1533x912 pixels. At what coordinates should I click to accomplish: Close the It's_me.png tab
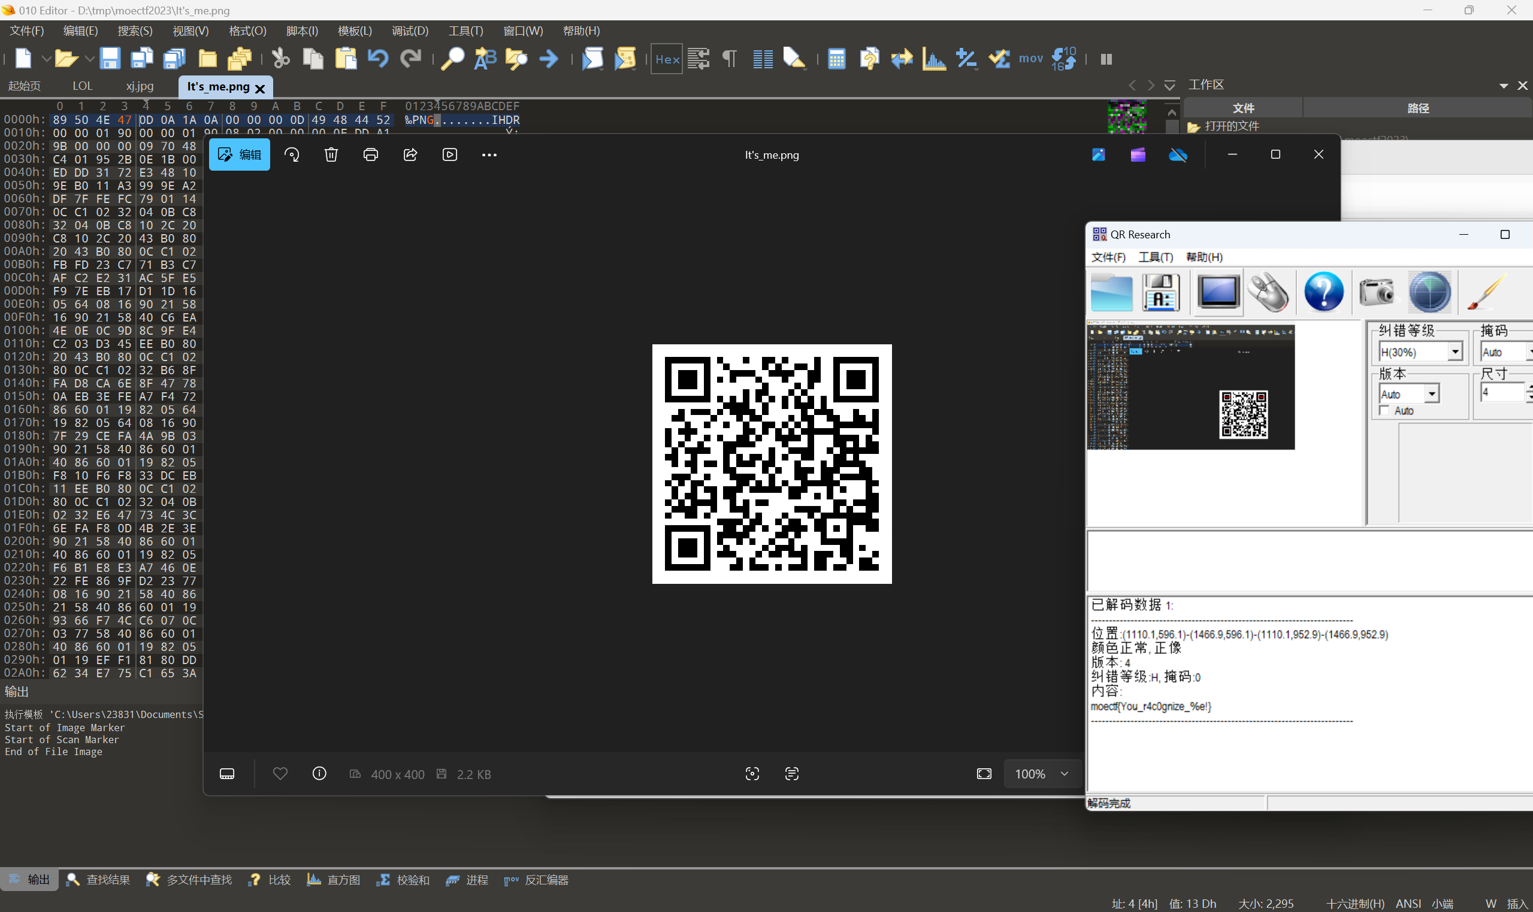pos(260,89)
